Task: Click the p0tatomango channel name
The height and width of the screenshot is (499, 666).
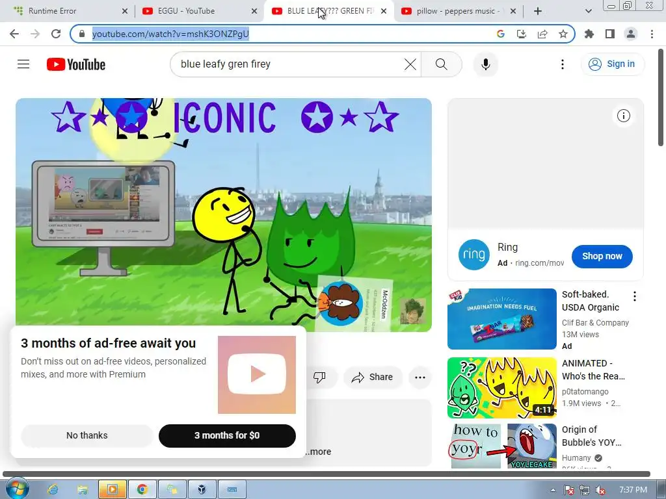Action: (x=585, y=391)
